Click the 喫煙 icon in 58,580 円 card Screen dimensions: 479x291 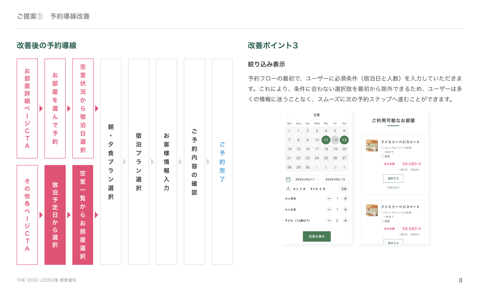[382, 221]
